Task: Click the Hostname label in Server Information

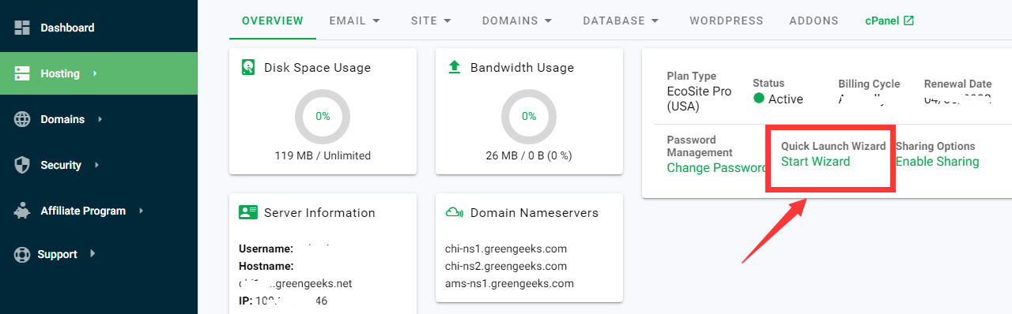Action: pyautogui.click(x=266, y=266)
